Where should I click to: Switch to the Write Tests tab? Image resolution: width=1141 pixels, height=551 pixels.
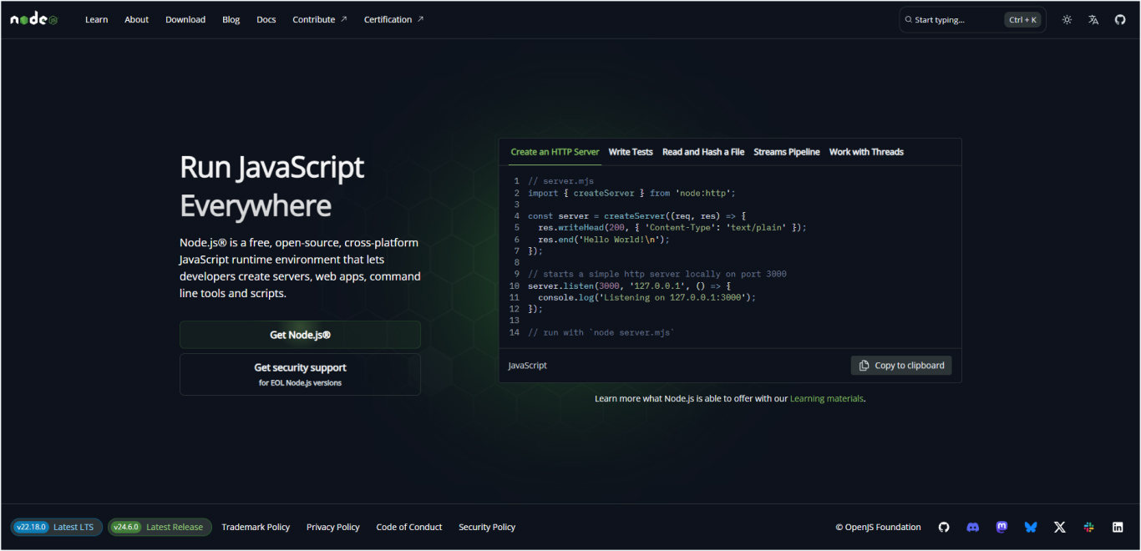pyautogui.click(x=631, y=152)
